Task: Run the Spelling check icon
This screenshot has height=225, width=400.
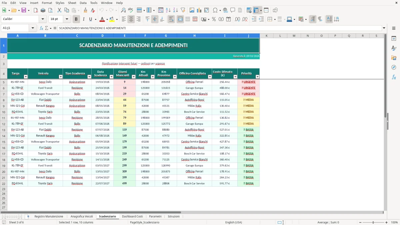Action: click(x=130, y=10)
